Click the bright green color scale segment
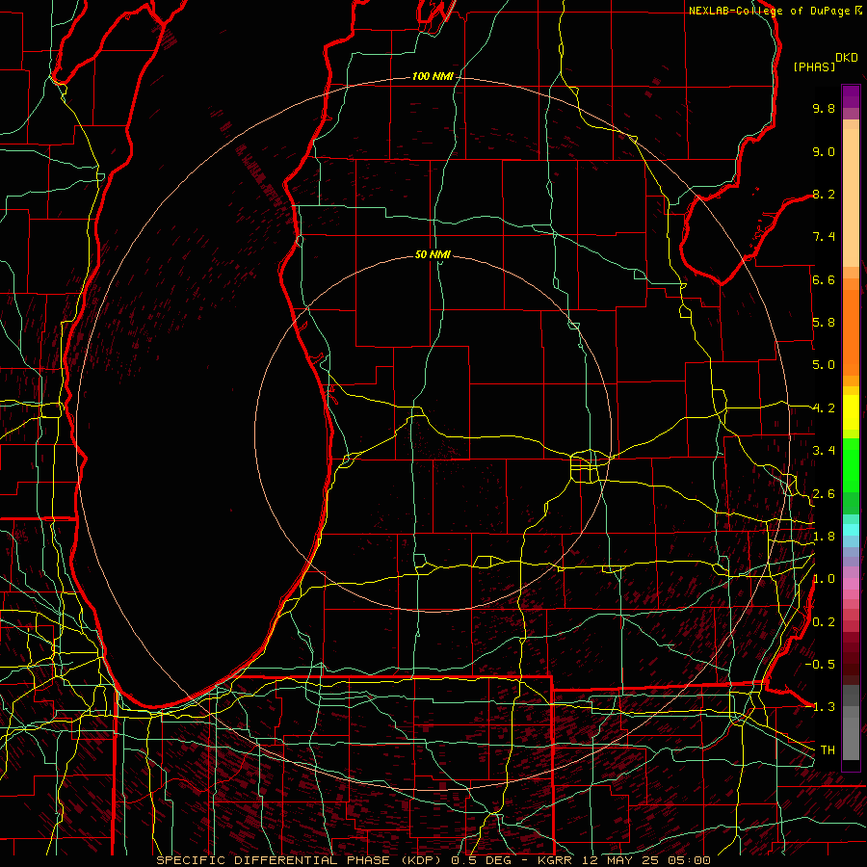 (x=851, y=464)
